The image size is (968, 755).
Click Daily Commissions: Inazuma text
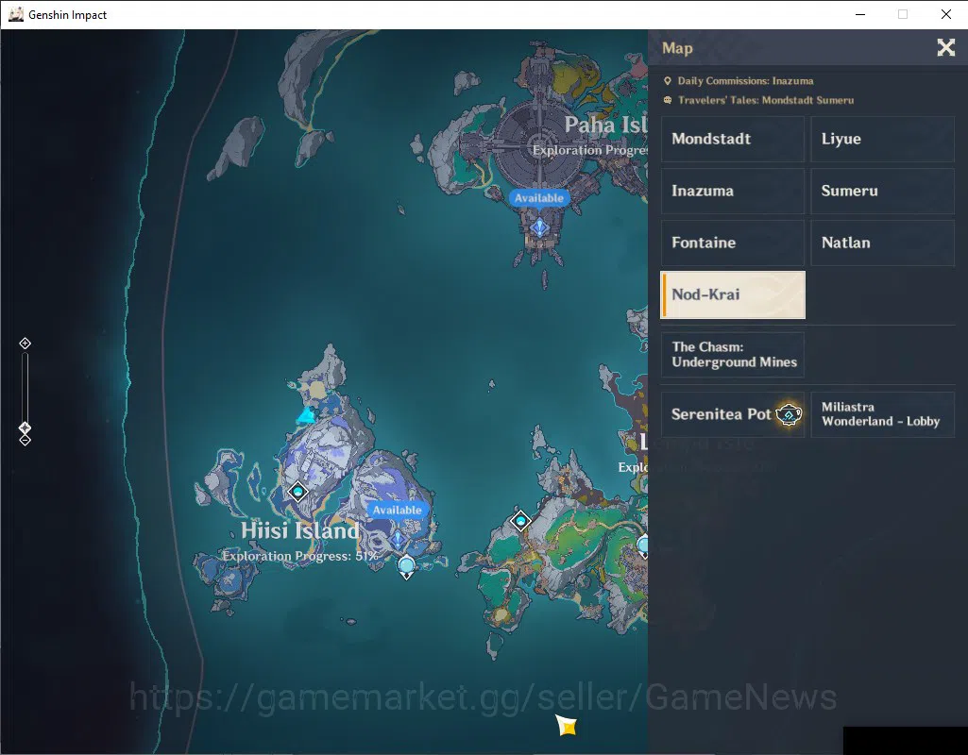click(x=745, y=81)
